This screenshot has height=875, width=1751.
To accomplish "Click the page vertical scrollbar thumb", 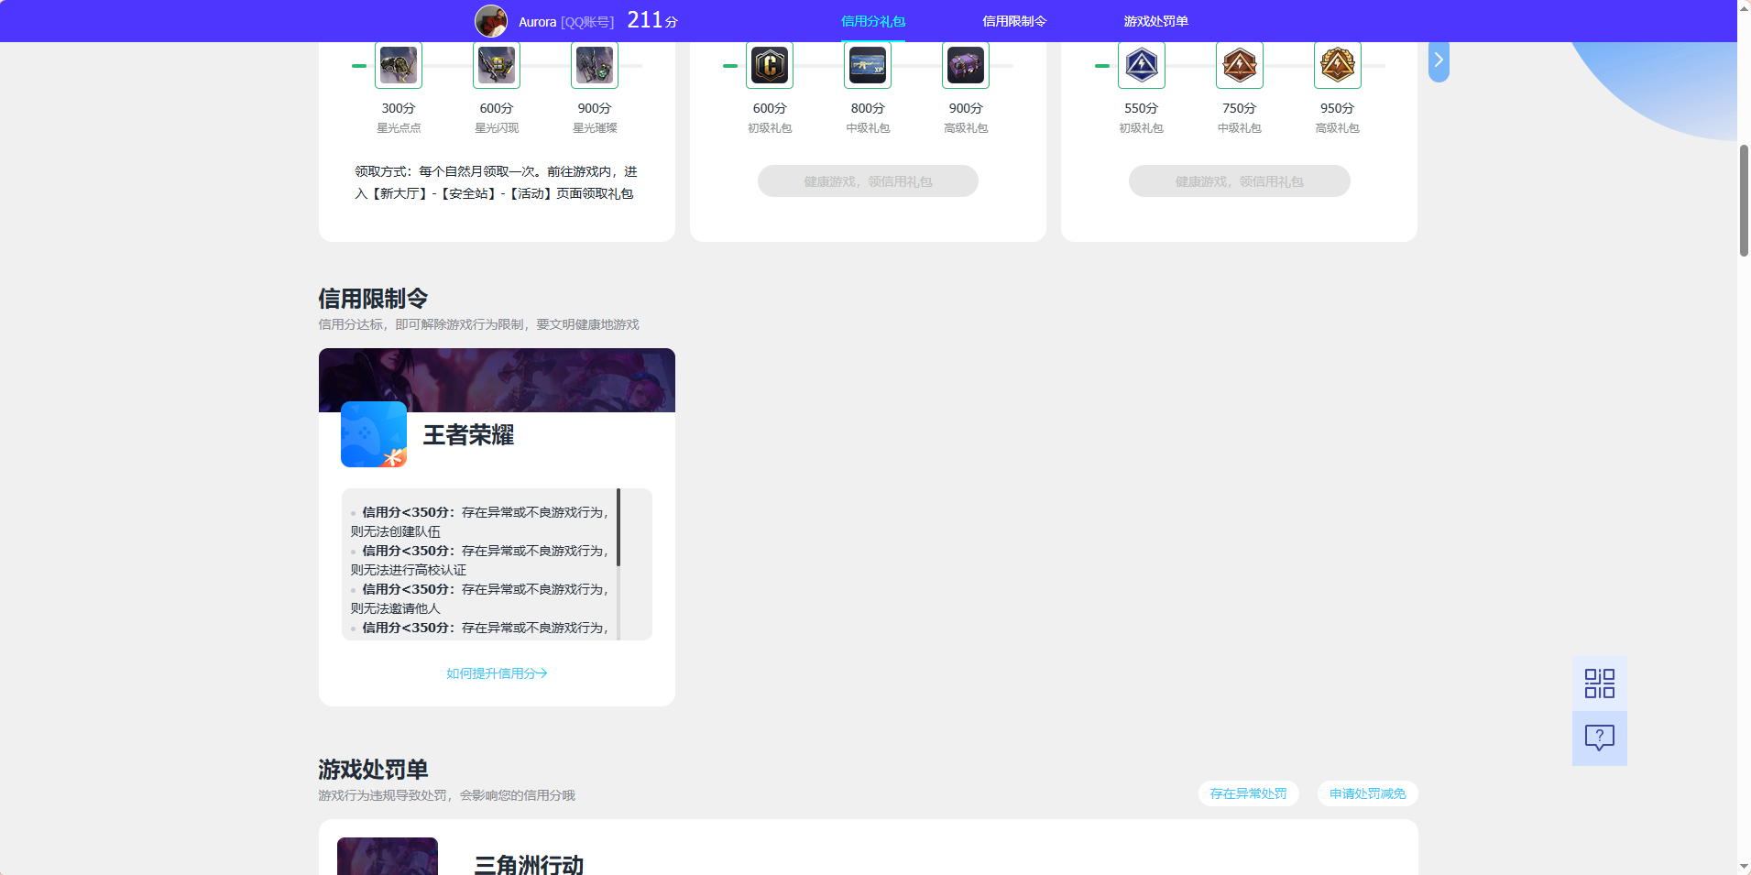I will tap(1744, 200).
